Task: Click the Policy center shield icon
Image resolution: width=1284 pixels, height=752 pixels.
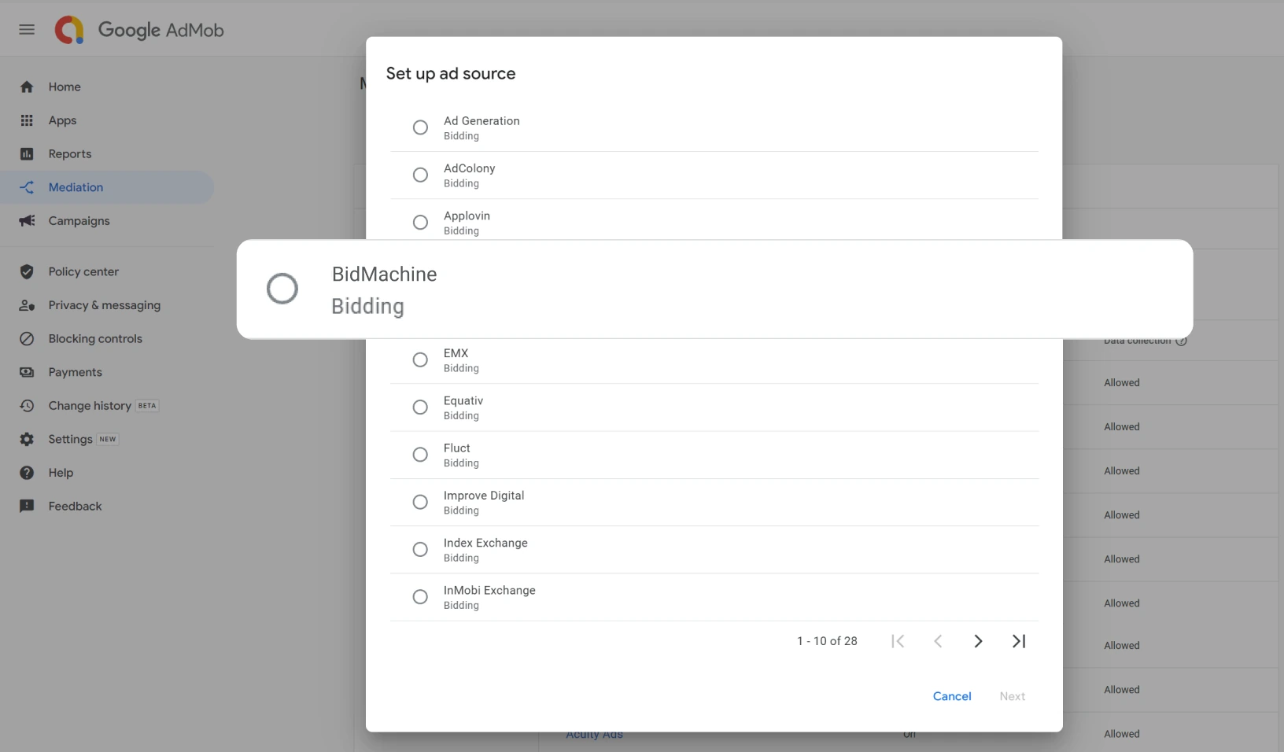Action: (x=27, y=271)
